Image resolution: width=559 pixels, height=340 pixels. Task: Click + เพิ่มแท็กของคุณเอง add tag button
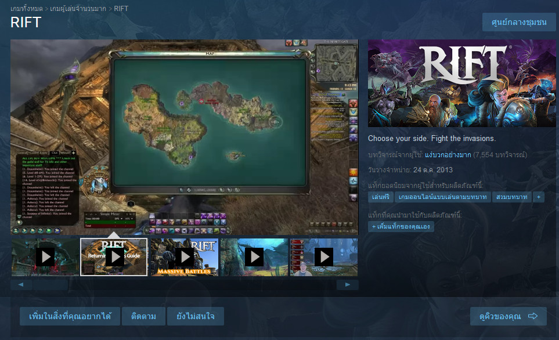click(x=401, y=227)
